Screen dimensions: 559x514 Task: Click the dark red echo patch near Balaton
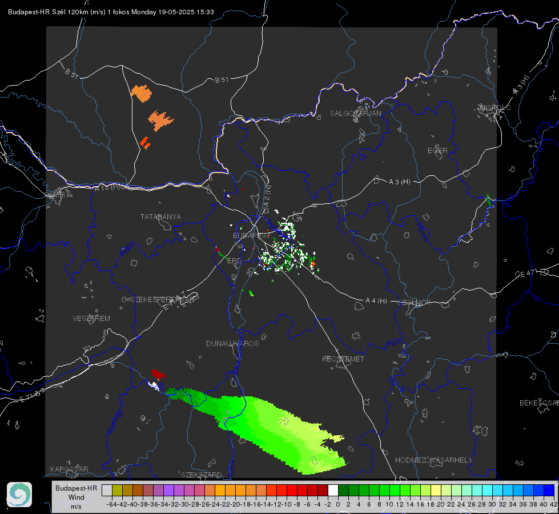coord(158,374)
